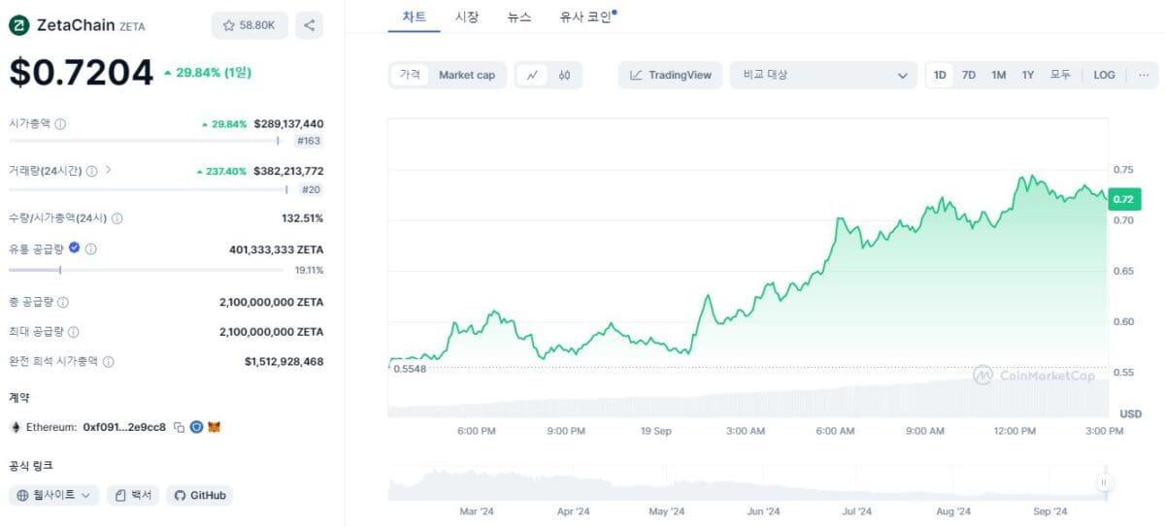This screenshot has height=527, width=1165.
Task: Open the 뉴스 tab
Action: click(518, 16)
